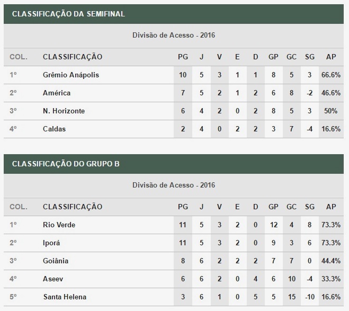Select the Caldas team row
This screenshot has height=311, width=349.
[174, 129]
